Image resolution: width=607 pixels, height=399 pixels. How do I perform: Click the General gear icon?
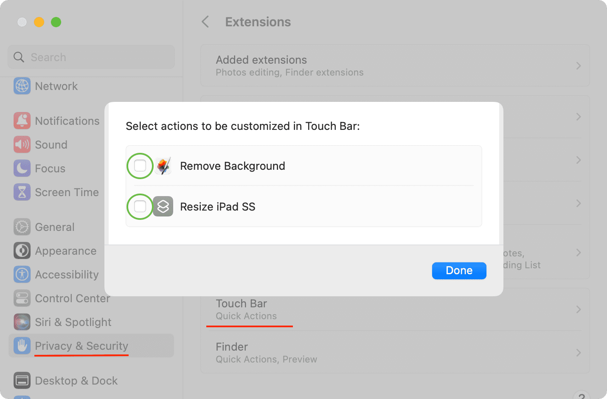22,227
